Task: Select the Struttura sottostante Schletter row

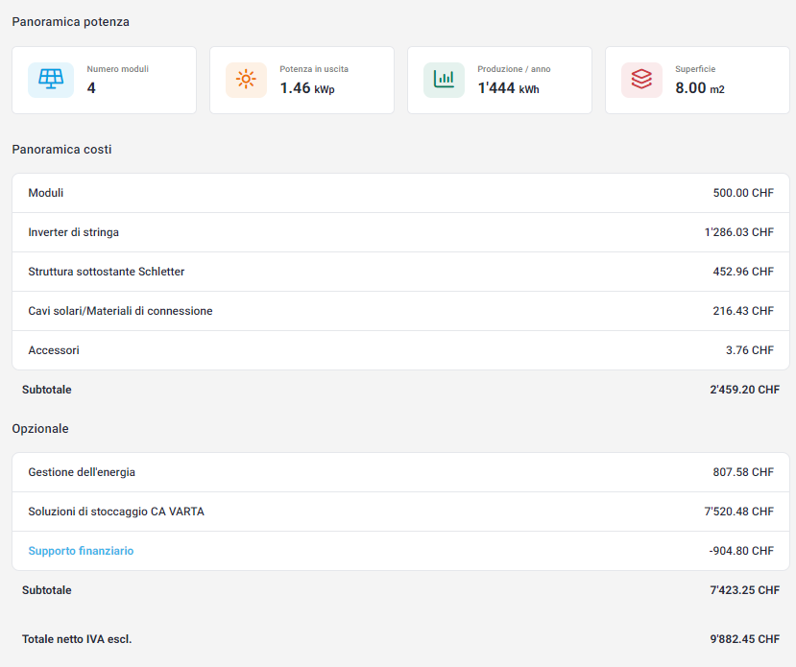Action: (400, 272)
